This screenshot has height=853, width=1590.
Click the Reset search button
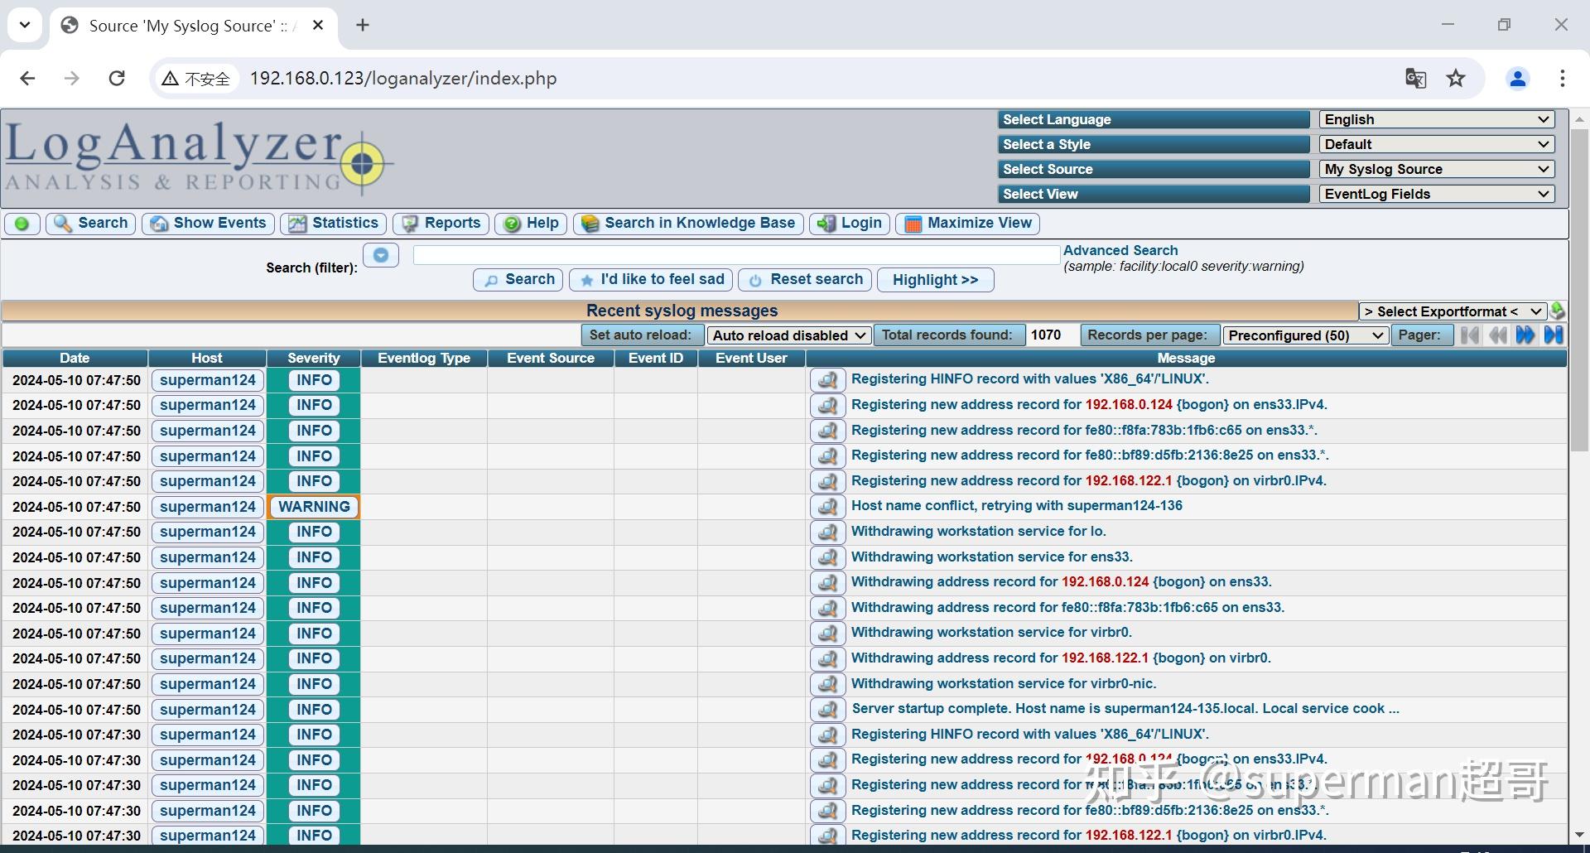click(x=804, y=279)
